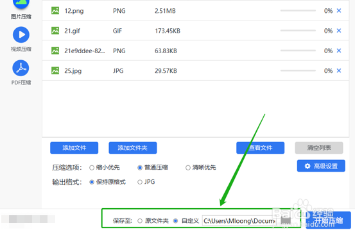Open the PDF压缩 tool

[21, 72]
